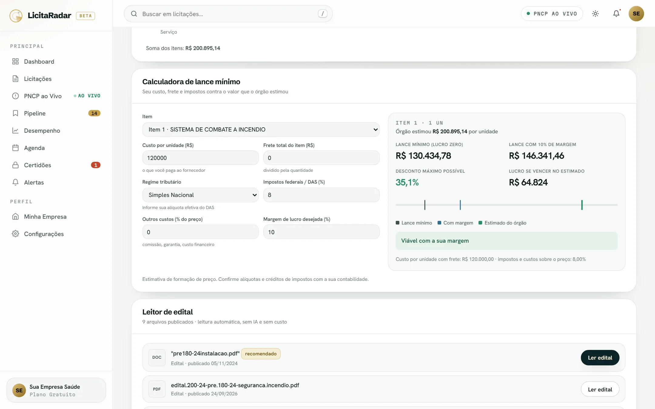
Task: Click the Custo por unidade field
Action: pyautogui.click(x=200, y=158)
